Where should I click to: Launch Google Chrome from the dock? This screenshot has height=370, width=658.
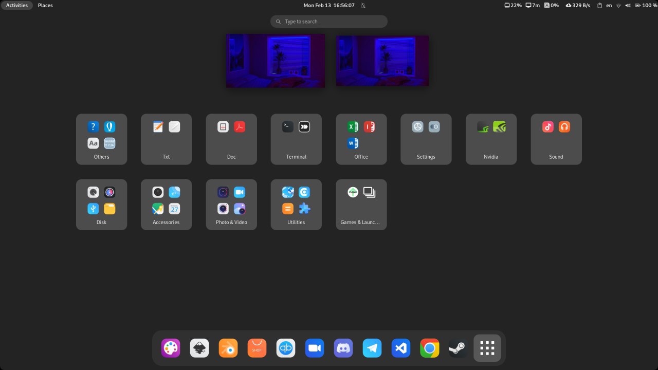coord(430,348)
